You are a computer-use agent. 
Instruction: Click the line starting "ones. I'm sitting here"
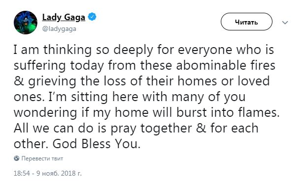tap(130, 97)
